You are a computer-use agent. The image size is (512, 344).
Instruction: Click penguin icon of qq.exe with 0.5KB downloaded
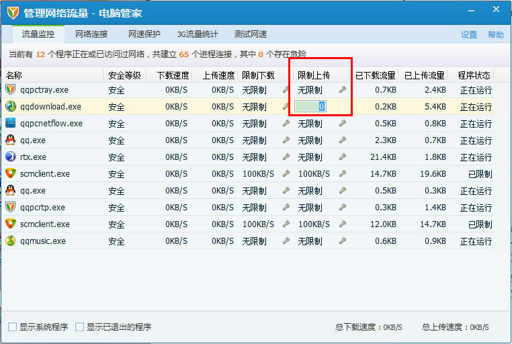pos(11,190)
